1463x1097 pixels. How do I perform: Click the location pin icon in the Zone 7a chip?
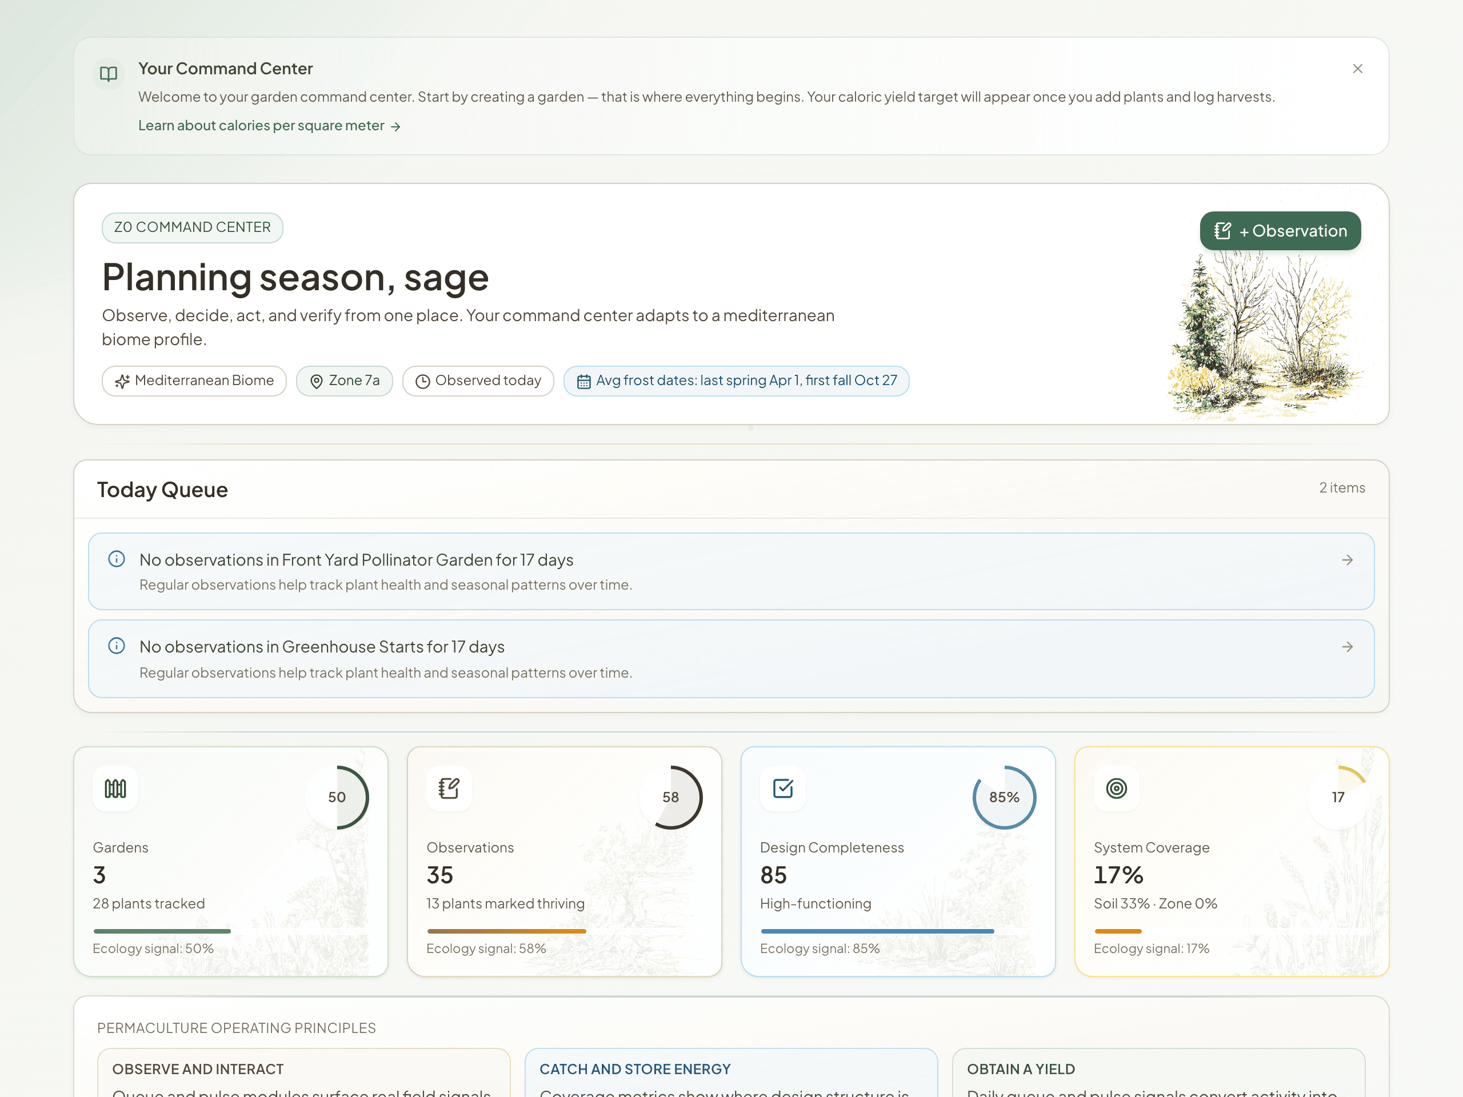317,381
